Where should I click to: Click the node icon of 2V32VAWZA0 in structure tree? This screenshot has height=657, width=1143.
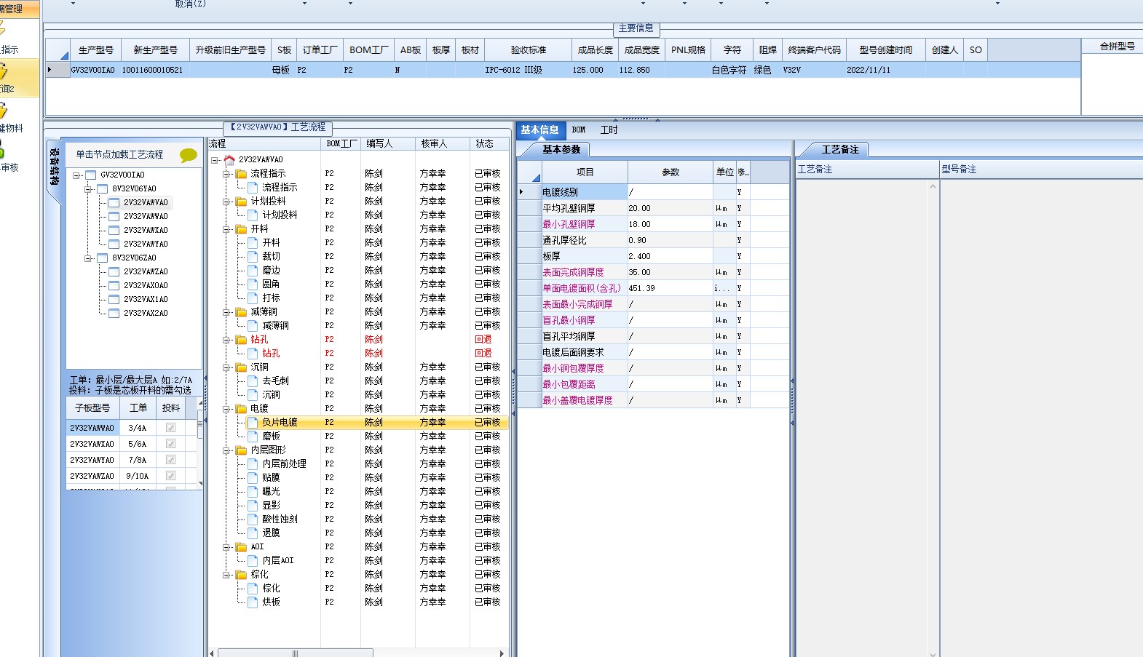point(114,271)
